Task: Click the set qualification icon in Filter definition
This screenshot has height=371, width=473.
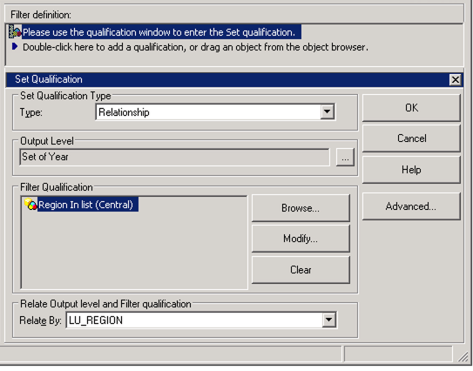Action: point(15,31)
